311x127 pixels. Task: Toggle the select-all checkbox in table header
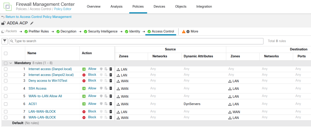(x=5, y=53)
